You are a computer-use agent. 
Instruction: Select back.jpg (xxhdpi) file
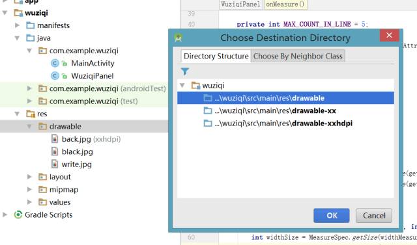click(91, 139)
